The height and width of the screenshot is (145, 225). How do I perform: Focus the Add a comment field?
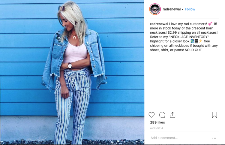pyautogui.click(x=181, y=138)
